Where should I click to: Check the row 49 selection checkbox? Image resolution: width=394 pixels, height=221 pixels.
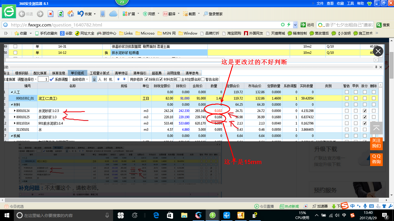15,46
